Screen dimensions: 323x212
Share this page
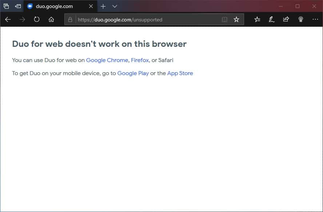pos(286,20)
